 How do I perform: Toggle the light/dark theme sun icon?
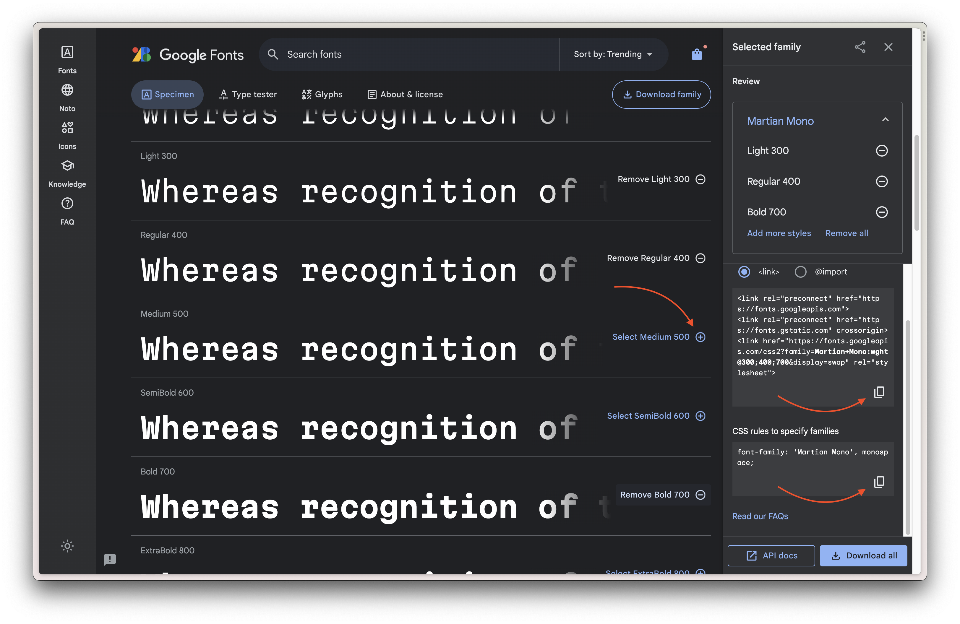(x=67, y=546)
